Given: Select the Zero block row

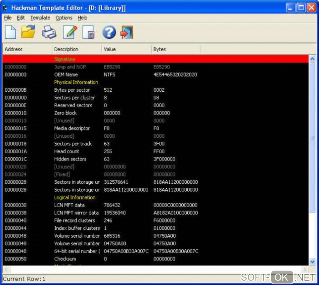Looking at the screenshot, I should click(155, 113).
